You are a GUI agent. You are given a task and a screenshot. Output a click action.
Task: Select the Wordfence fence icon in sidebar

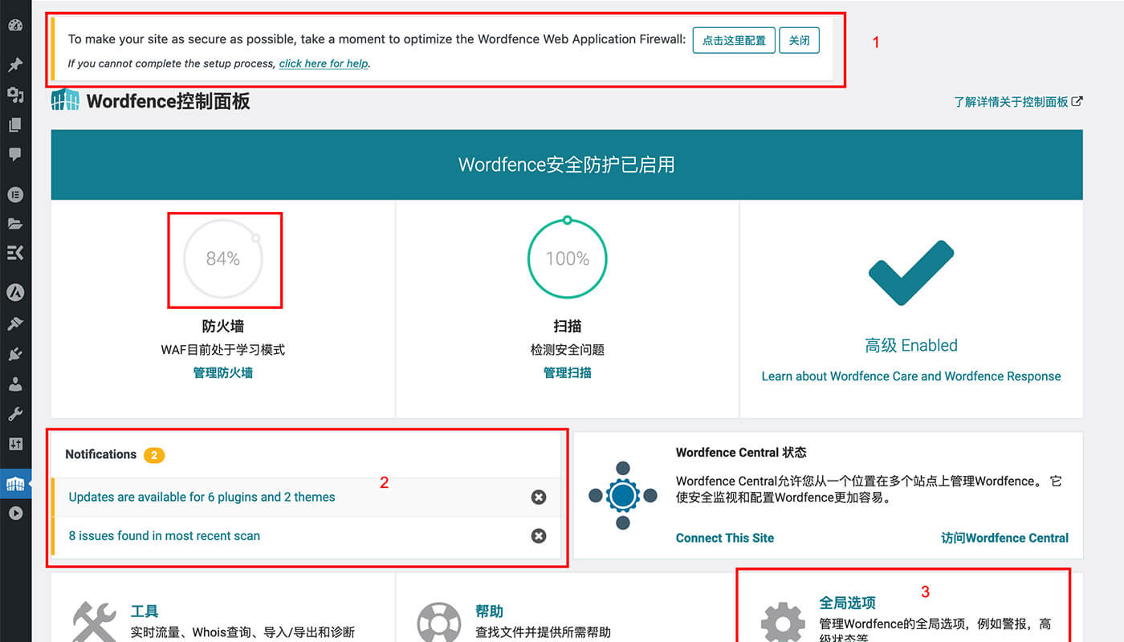point(15,484)
